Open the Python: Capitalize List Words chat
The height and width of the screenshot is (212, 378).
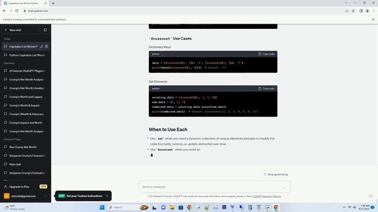tap(25, 55)
